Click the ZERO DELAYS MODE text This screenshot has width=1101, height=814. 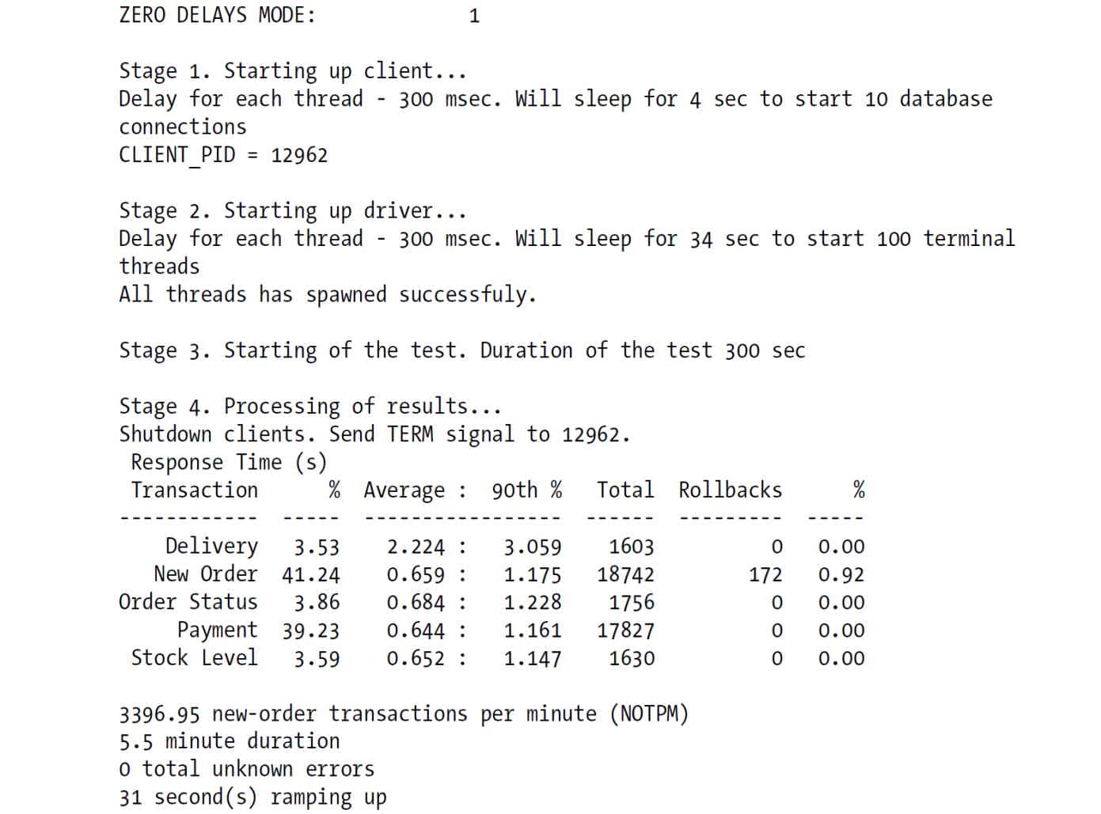217,15
